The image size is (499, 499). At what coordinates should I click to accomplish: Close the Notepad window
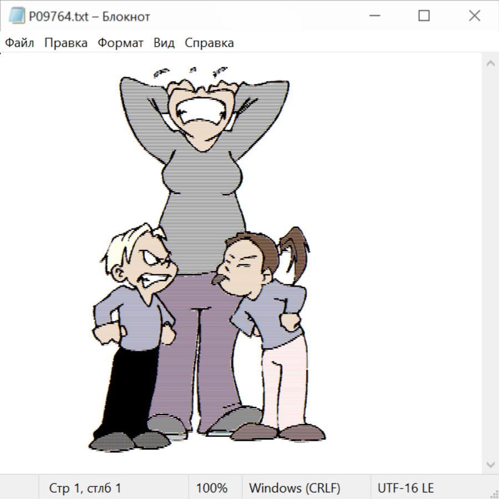click(475, 16)
